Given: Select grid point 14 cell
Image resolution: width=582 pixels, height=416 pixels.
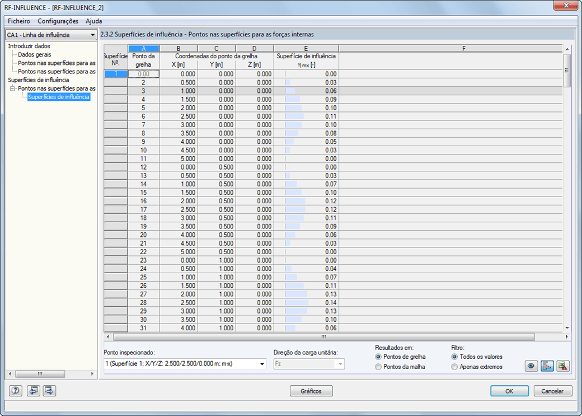Looking at the screenshot, I should [x=144, y=184].
